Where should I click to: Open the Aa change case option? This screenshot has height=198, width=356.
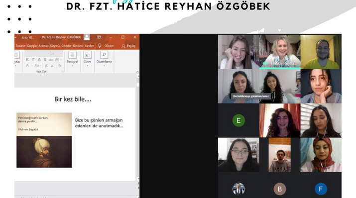[37, 66]
